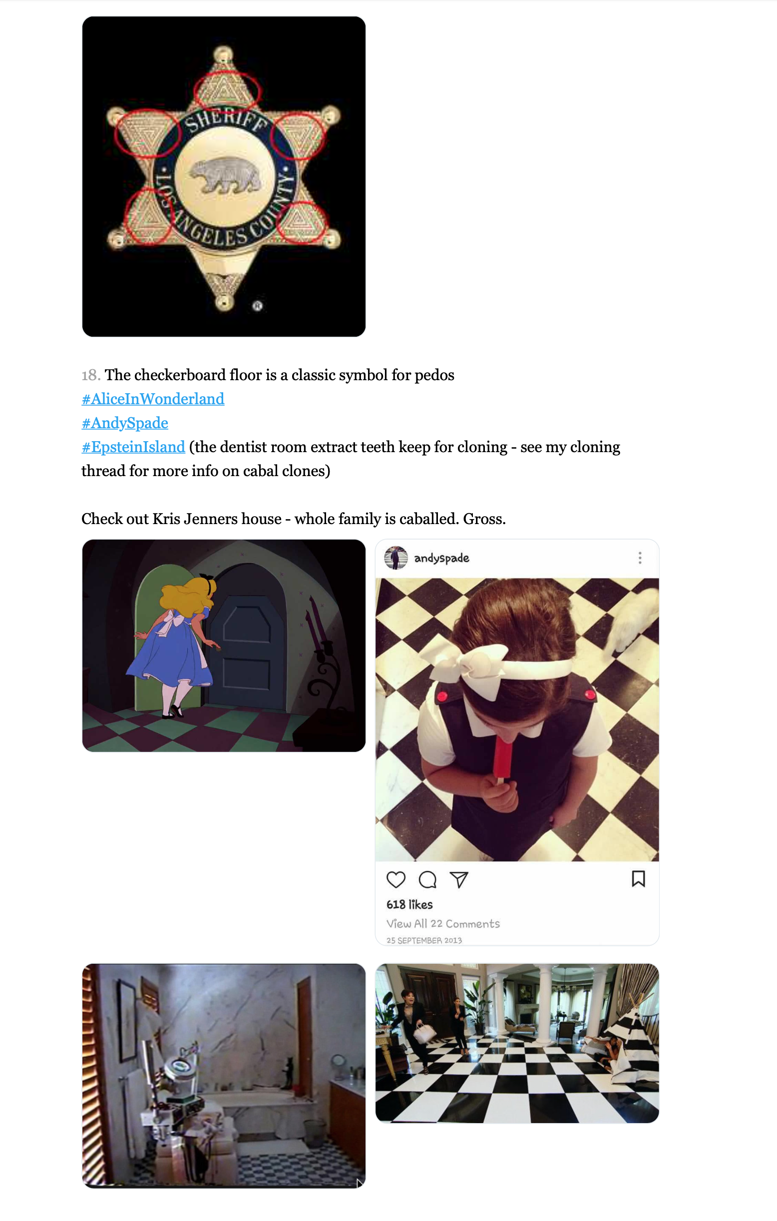Open the andyspade username
The width and height of the screenshot is (777, 1221).
[441, 558]
